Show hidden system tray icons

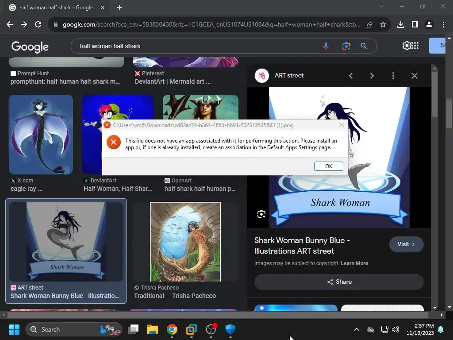point(357,329)
